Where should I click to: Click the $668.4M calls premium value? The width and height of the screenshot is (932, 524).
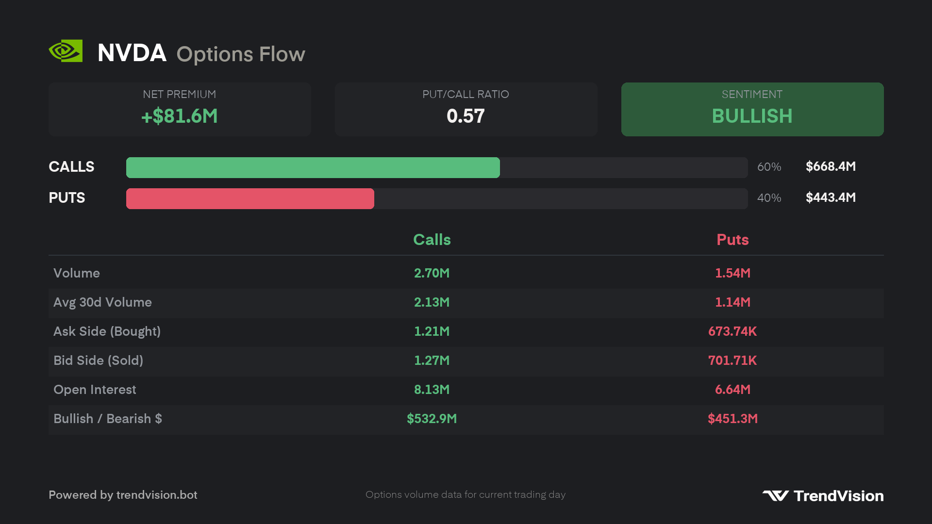click(x=831, y=166)
